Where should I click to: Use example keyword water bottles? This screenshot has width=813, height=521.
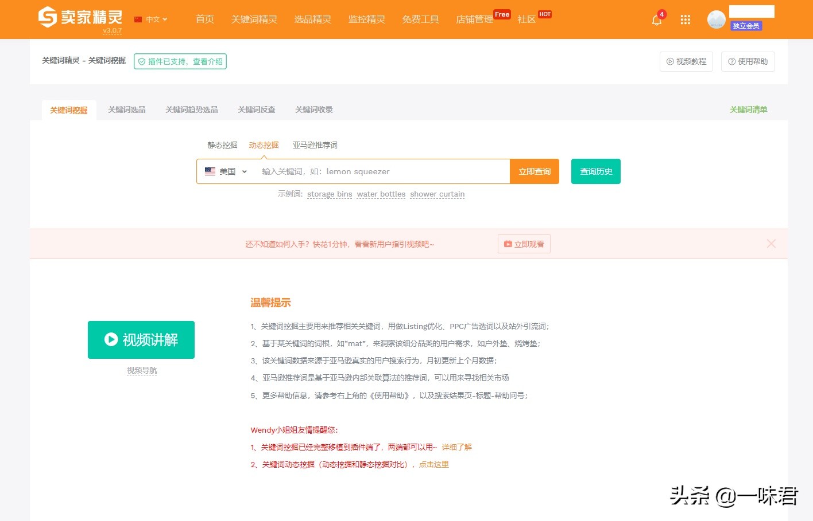click(x=381, y=194)
